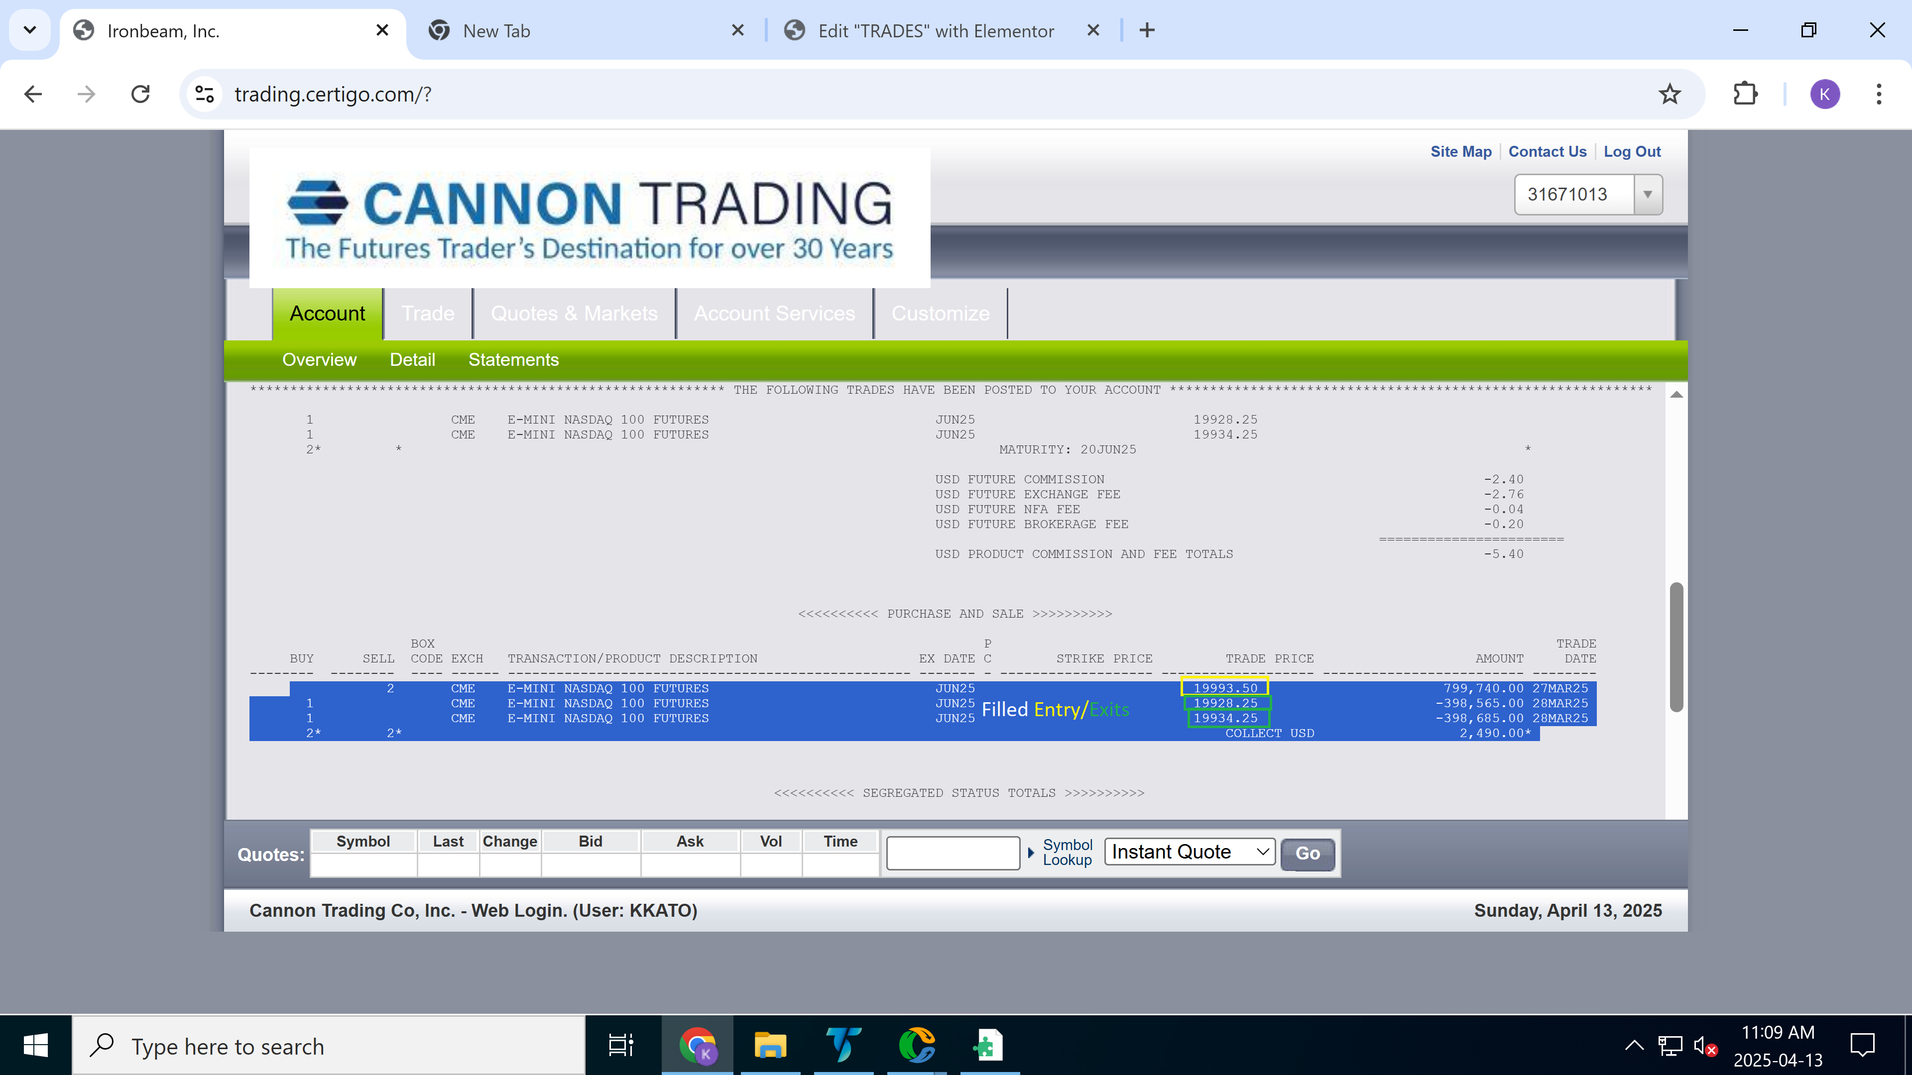Reload the current page
The width and height of the screenshot is (1912, 1075).
pos(140,94)
